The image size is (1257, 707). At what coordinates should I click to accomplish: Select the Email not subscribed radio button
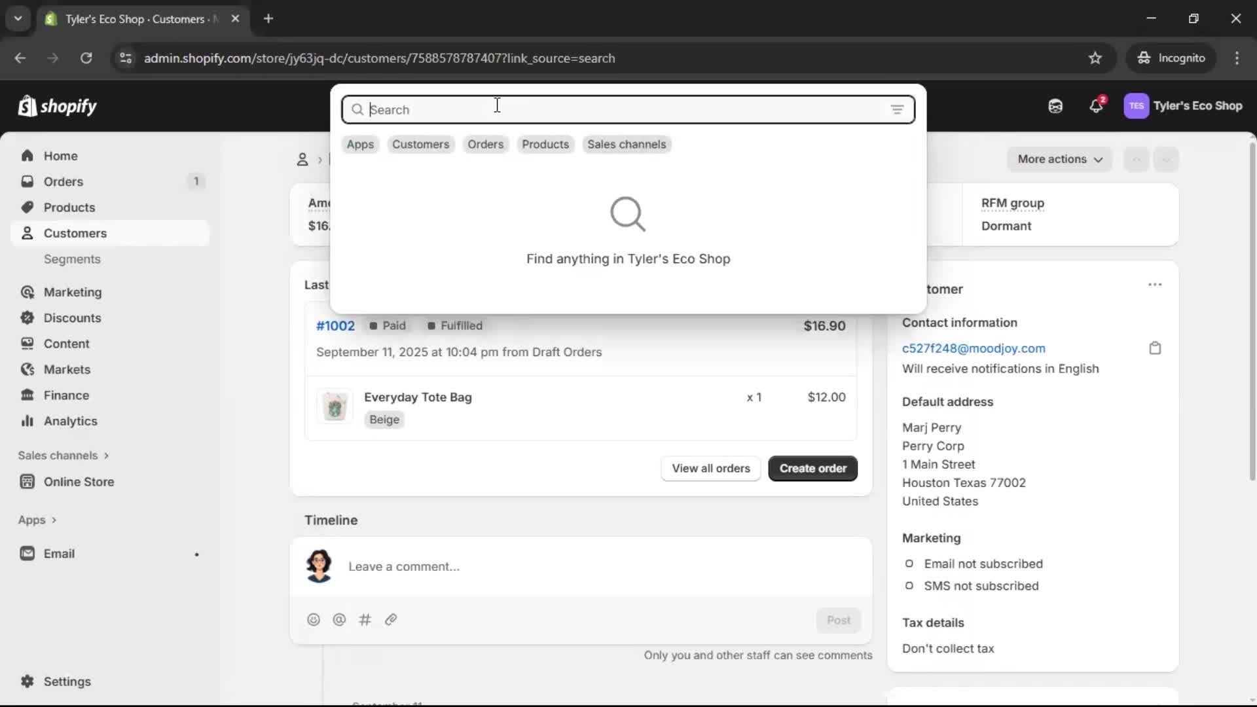coord(909,564)
